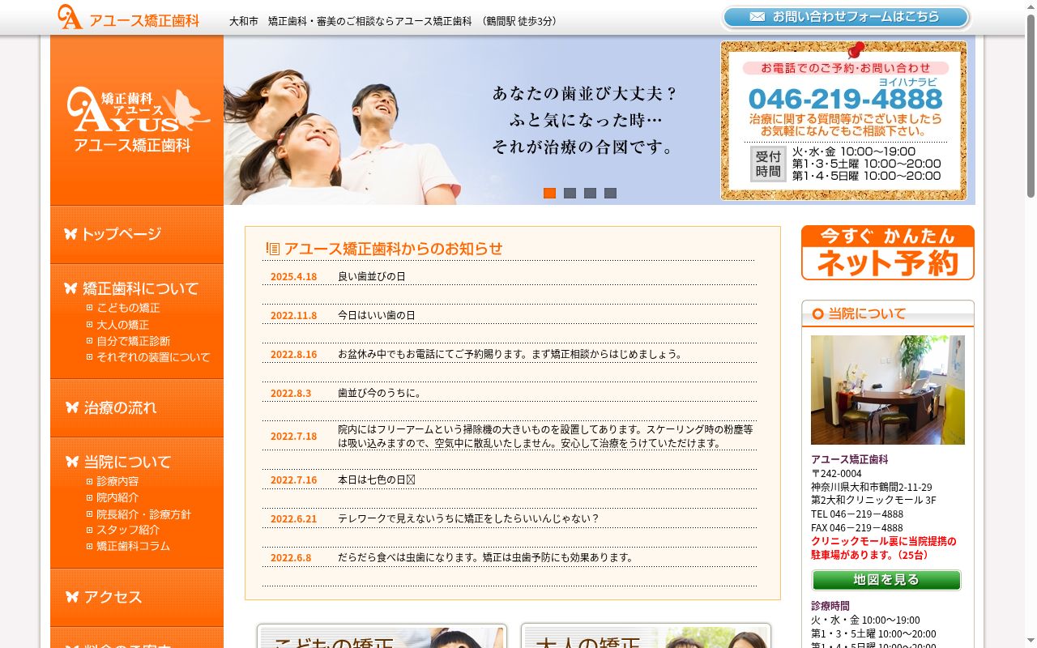Click the 診療時間 heading in right panel

coord(830,606)
